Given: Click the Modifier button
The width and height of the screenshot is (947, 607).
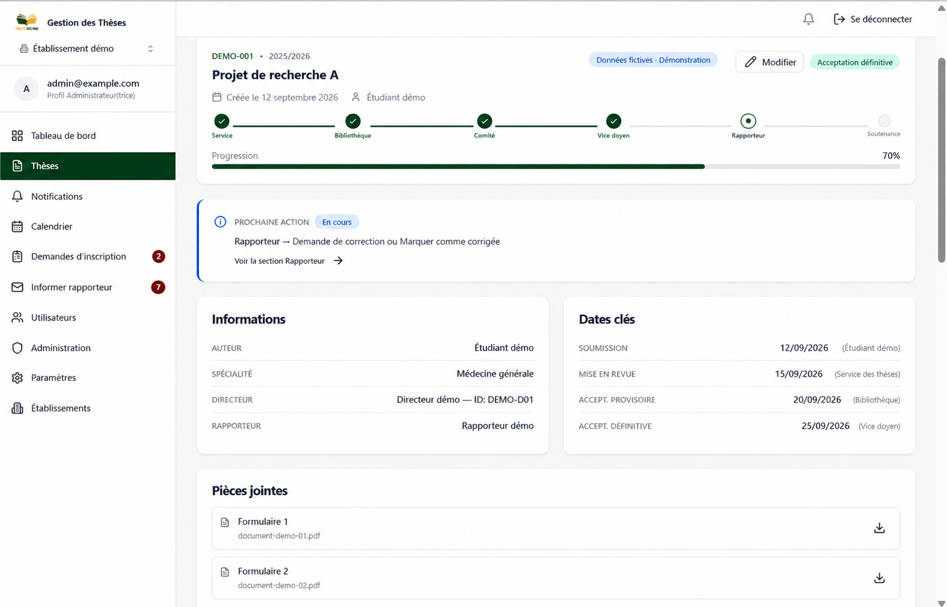Looking at the screenshot, I should pos(769,62).
